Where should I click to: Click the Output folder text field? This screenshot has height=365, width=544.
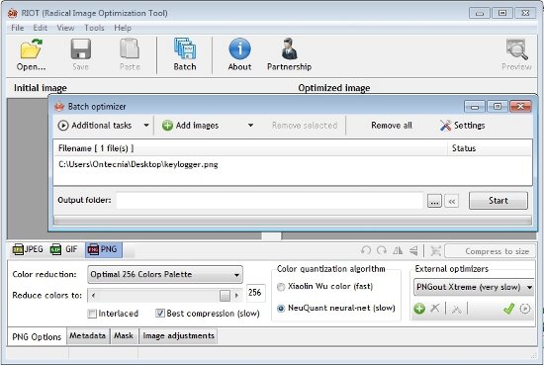pyautogui.click(x=270, y=201)
